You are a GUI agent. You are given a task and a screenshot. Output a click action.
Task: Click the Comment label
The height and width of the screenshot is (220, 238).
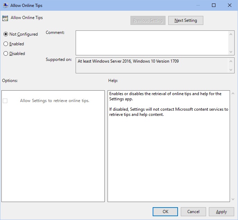(x=55, y=33)
